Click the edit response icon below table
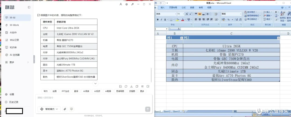 [x=120, y=86]
